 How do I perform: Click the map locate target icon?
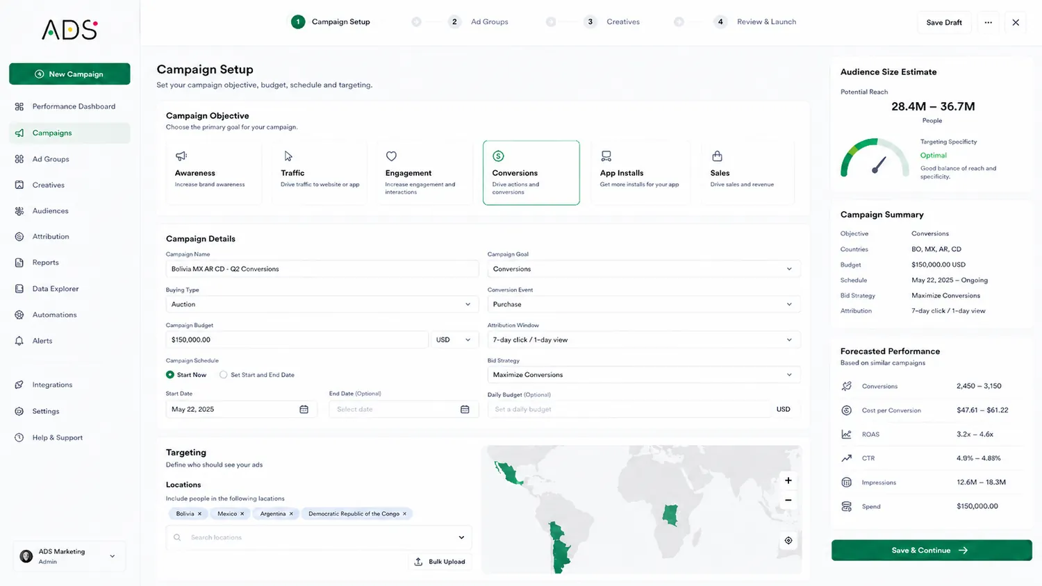[x=788, y=540]
